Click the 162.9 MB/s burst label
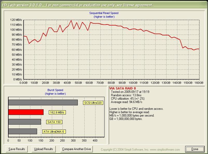This screenshot has width=208, height=154. point(57,112)
